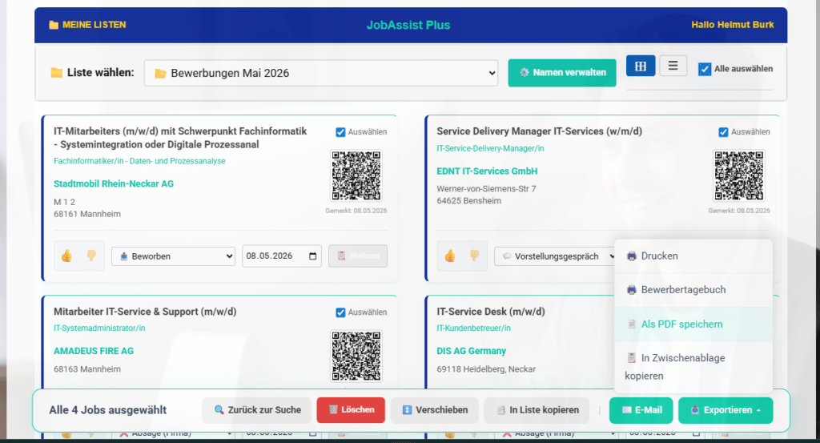Open DIS AG Germany company link
The height and width of the screenshot is (443, 820).
[x=471, y=351]
